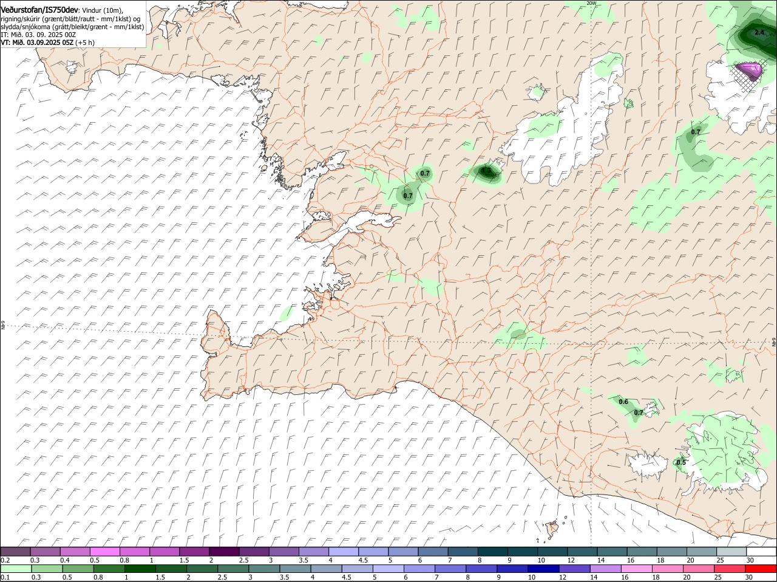This screenshot has width=777, height=582.
Task: Pick the 0.3 swatch in purple snow legend
Action: pyautogui.click(x=45, y=551)
